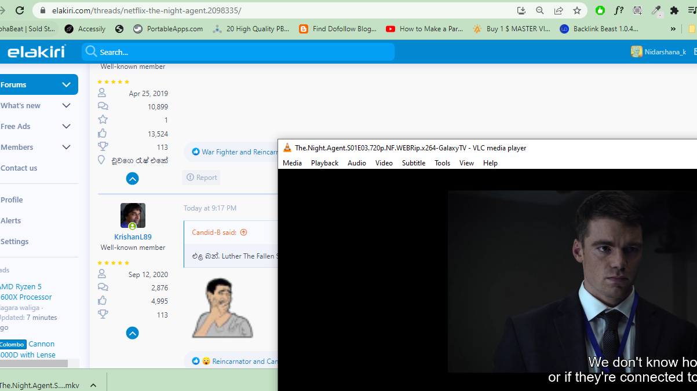Open the Alerts sidebar link
The width and height of the screenshot is (697, 391).
pos(10,220)
